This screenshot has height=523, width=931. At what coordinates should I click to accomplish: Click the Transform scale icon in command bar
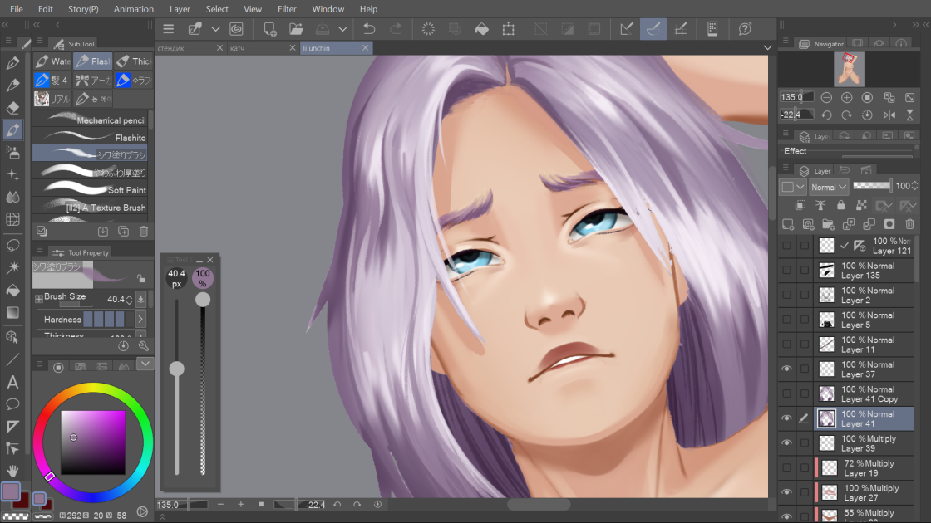(x=508, y=29)
